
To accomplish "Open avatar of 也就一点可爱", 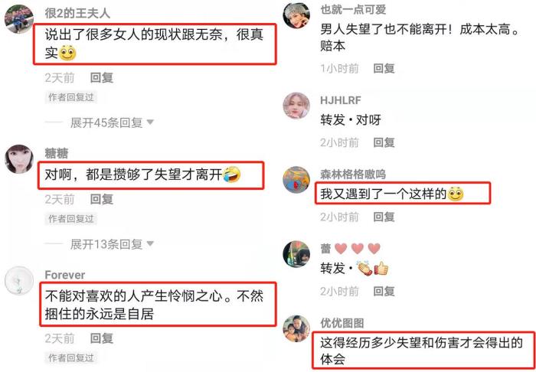I will click(x=296, y=15).
